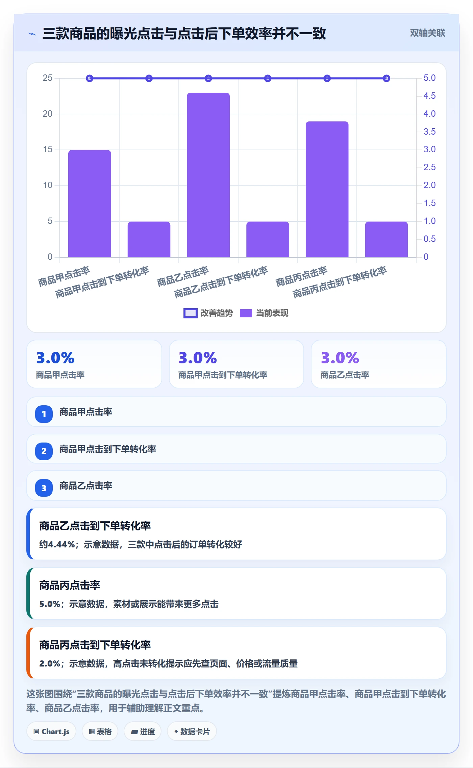Click the lightning bolt icon beside the title
The height and width of the screenshot is (768, 473).
(x=32, y=34)
